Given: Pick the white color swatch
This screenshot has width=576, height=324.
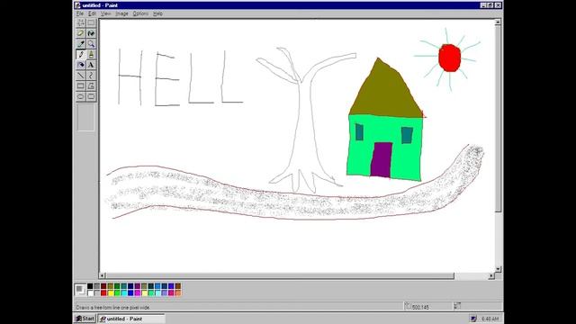Looking at the screenshot, I should pyautogui.click(x=90, y=293).
